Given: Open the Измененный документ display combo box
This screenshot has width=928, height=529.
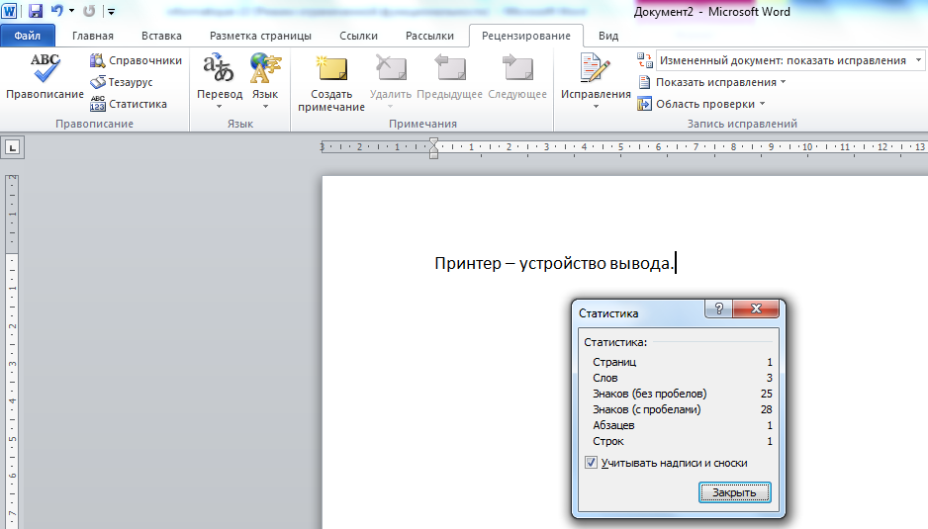Looking at the screenshot, I should pyautogui.click(x=782, y=60).
